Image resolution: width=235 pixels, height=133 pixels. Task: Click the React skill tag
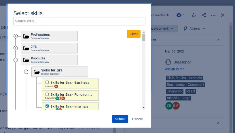(x=191, y=91)
